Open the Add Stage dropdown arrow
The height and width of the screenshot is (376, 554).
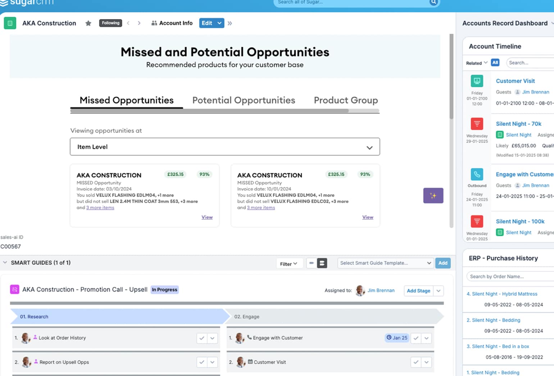(x=439, y=291)
